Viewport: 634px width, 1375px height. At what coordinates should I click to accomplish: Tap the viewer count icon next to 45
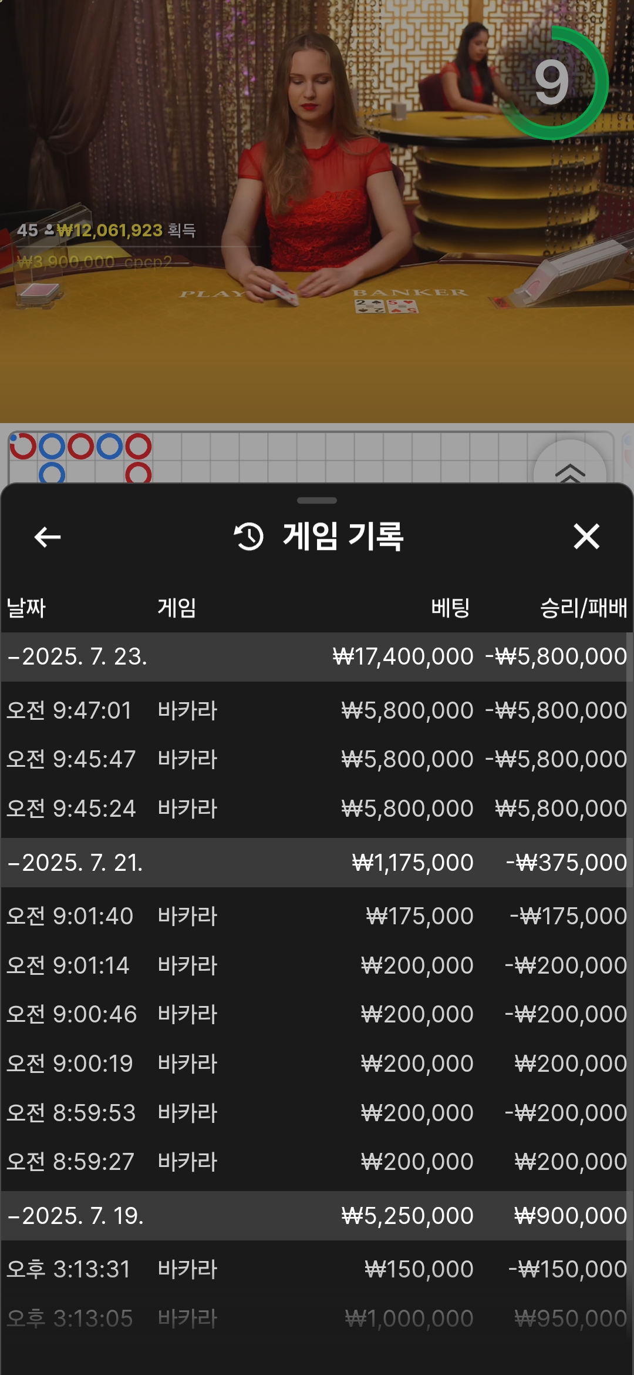pyautogui.click(x=49, y=230)
